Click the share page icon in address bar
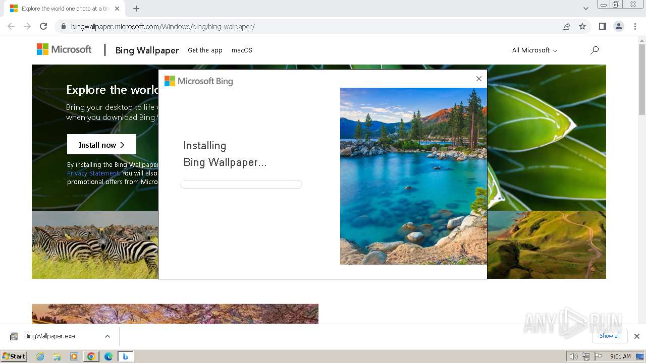The image size is (646, 363). coord(566,26)
